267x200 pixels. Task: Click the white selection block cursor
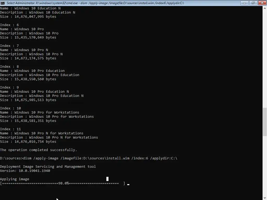click(x=107, y=179)
